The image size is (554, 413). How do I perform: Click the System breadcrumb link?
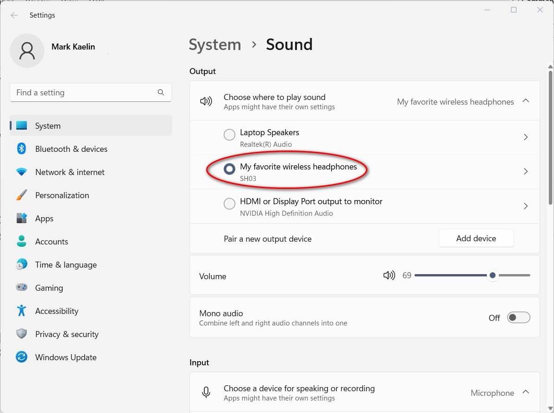(x=215, y=44)
